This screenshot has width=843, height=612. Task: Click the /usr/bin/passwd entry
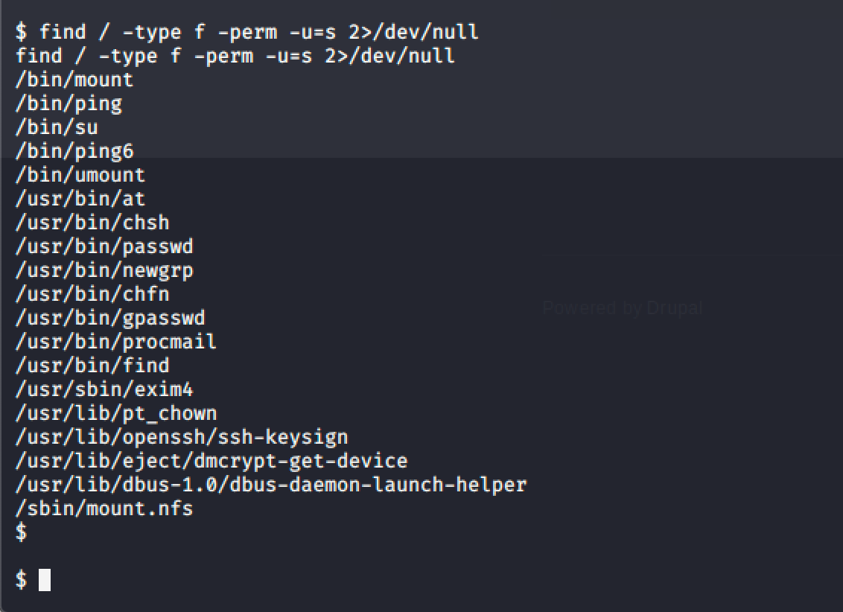[104, 246]
